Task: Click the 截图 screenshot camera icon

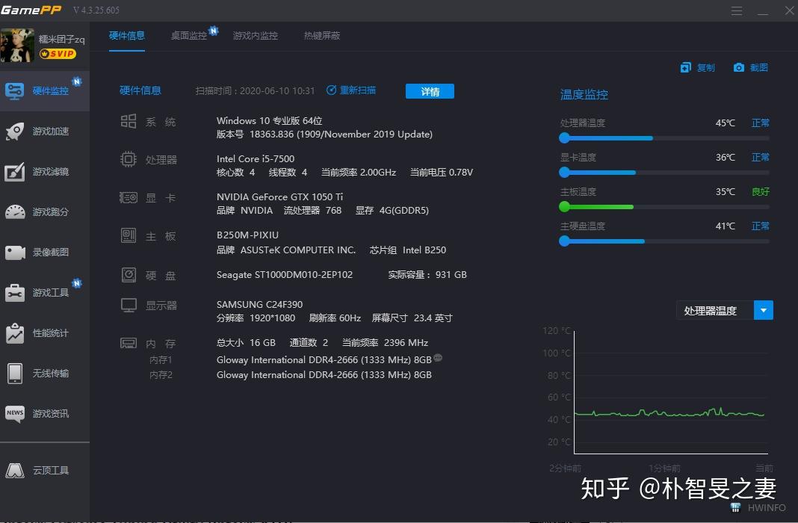Action: (x=738, y=68)
